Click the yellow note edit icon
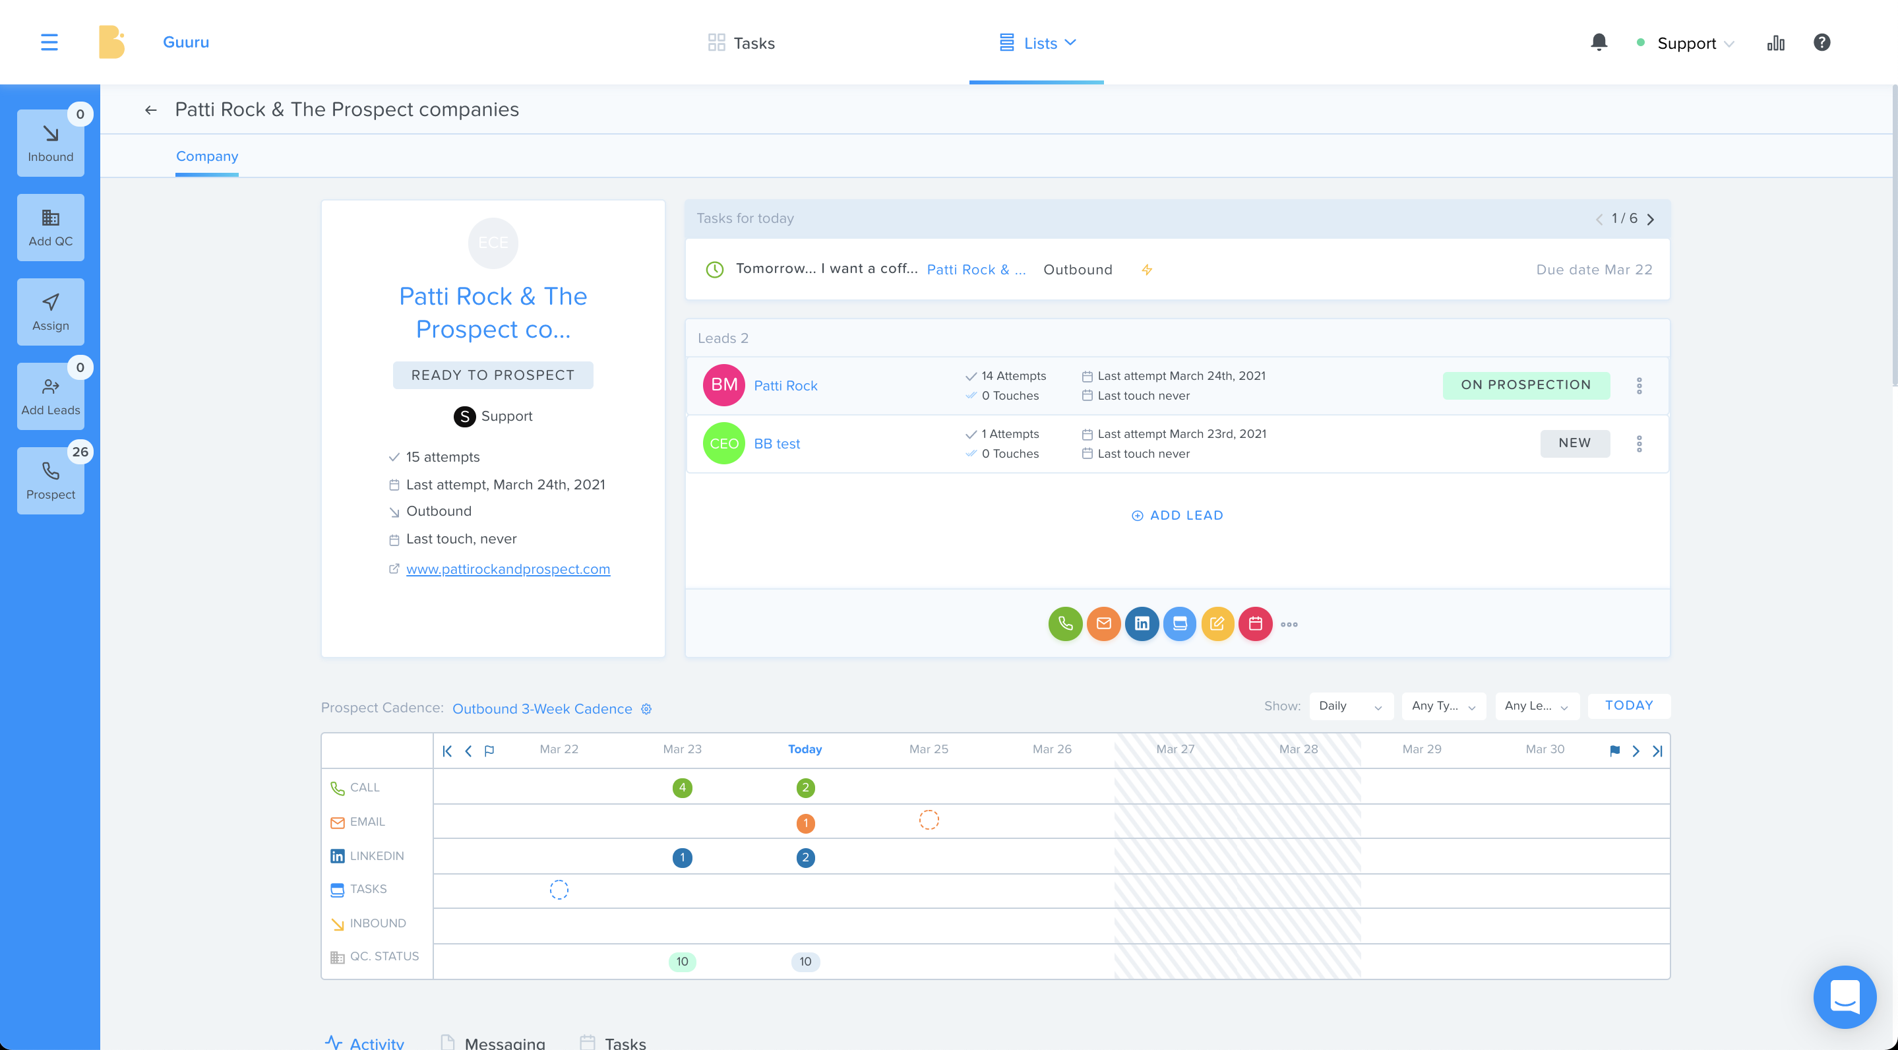 point(1217,623)
